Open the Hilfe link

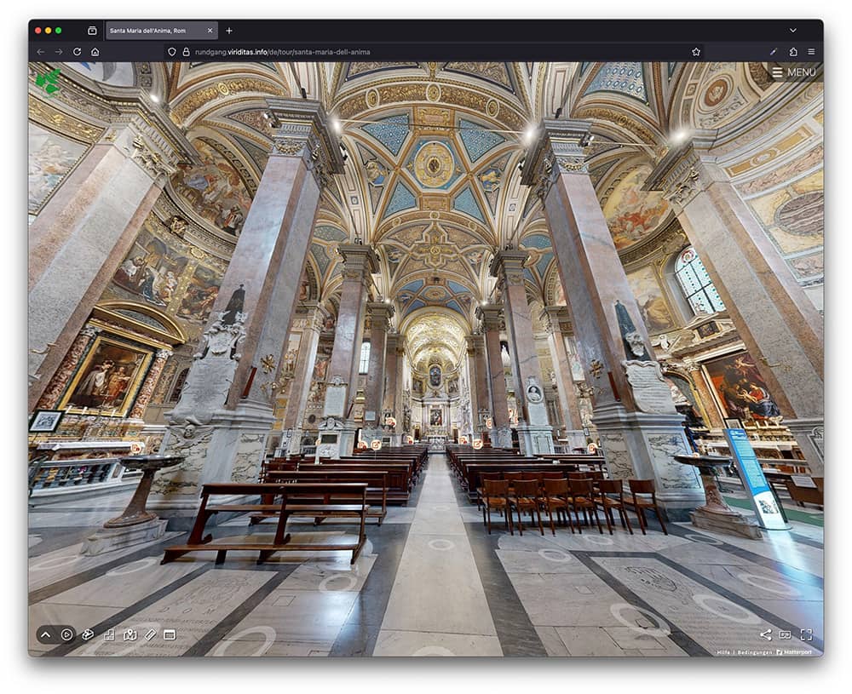pyautogui.click(x=723, y=652)
